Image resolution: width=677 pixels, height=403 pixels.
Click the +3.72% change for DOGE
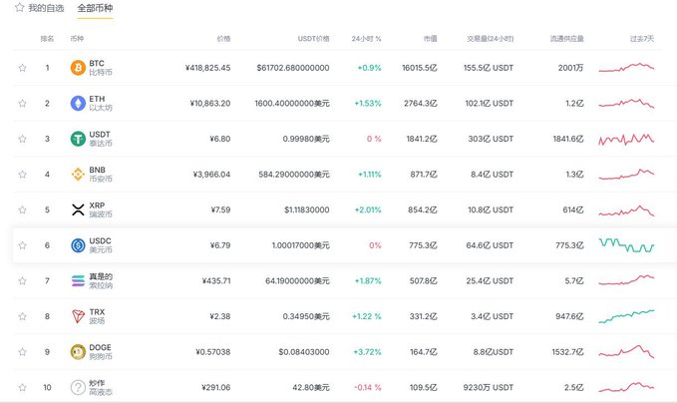[x=368, y=352]
